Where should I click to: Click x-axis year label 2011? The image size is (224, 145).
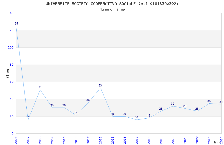[x=76, y=140]
